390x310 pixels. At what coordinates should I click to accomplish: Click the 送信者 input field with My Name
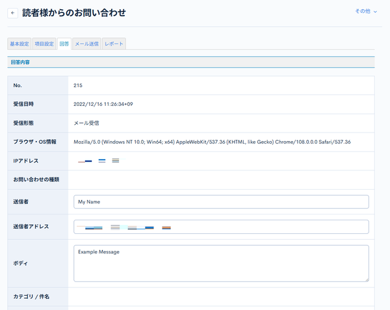coord(221,202)
